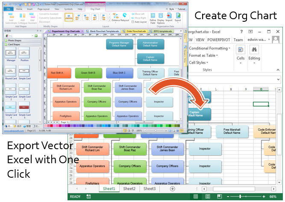The image size is (285, 202).
Task: Click the Add Assistant icon
Action: coord(32,15)
